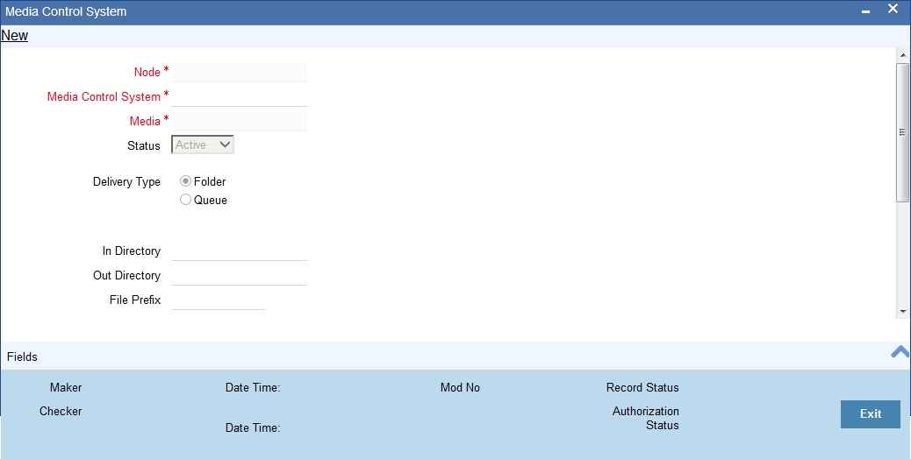
Task: Click the Authorization Status label
Action: point(645,418)
